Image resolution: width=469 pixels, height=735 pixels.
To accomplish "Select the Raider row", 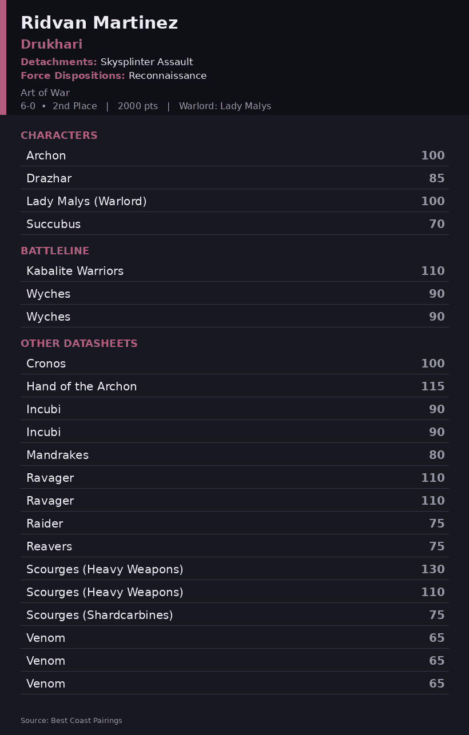I will [234, 524].
